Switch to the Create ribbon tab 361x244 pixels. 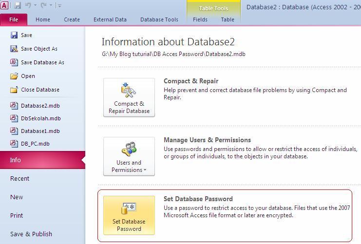[x=72, y=19]
